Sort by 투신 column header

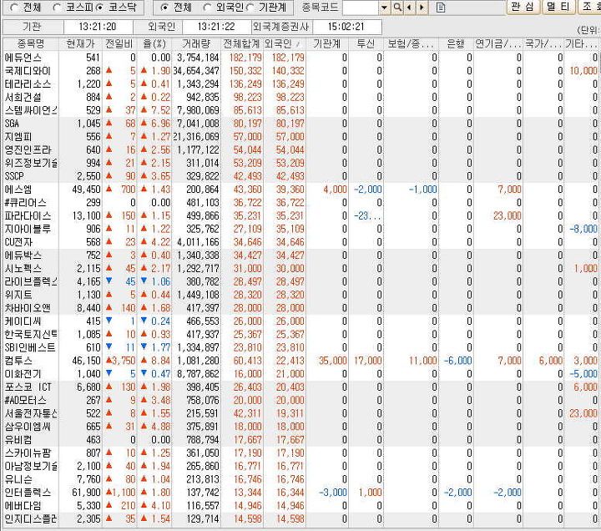click(x=366, y=43)
